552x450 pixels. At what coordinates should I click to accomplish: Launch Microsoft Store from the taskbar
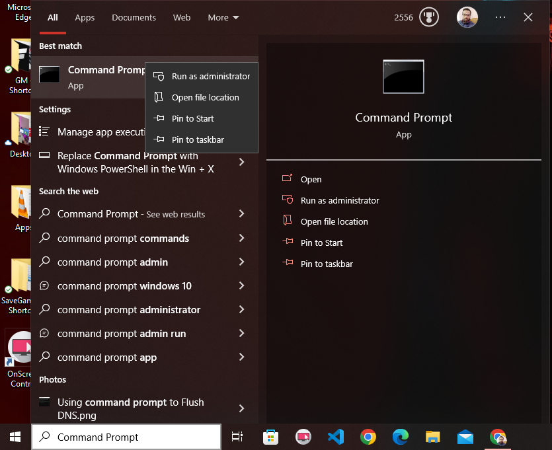[x=270, y=437]
